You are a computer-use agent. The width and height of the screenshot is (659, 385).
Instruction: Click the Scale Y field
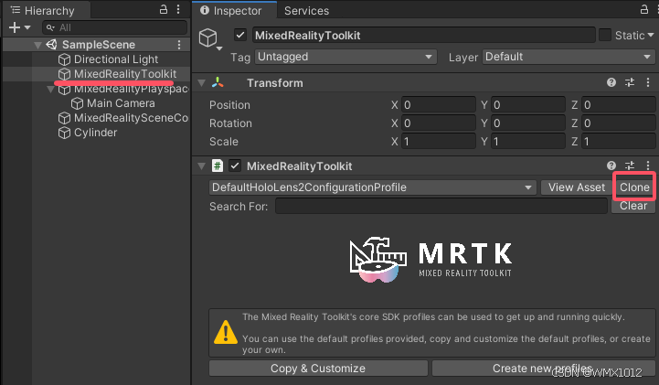(x=528, y=141)
